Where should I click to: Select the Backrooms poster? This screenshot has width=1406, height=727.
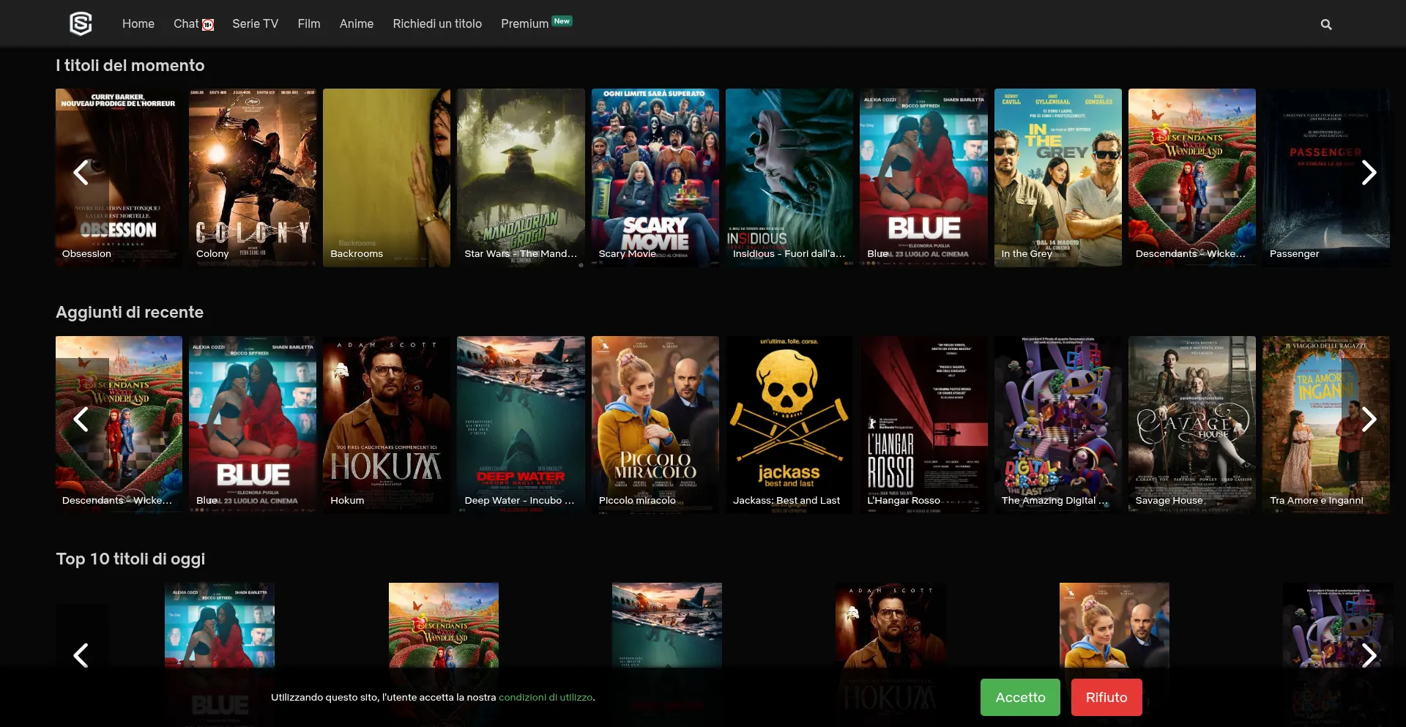point(387,178)
